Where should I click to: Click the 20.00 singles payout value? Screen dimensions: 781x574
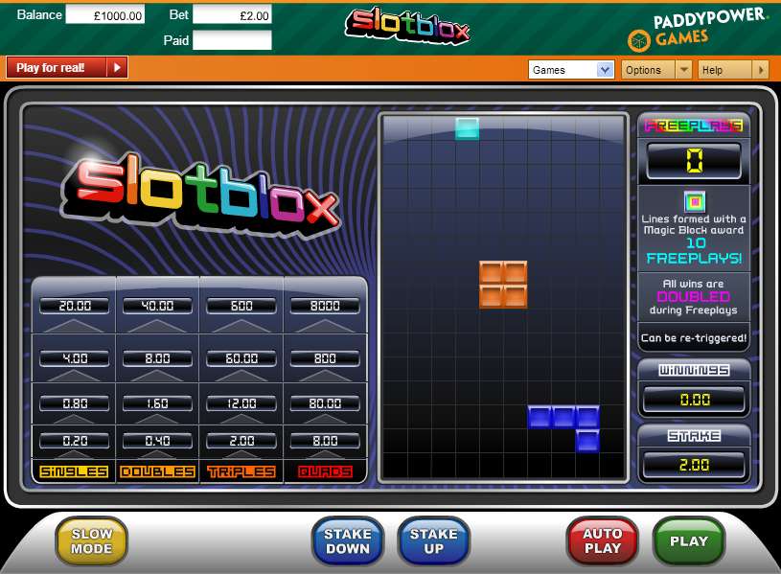pos(75,306)
